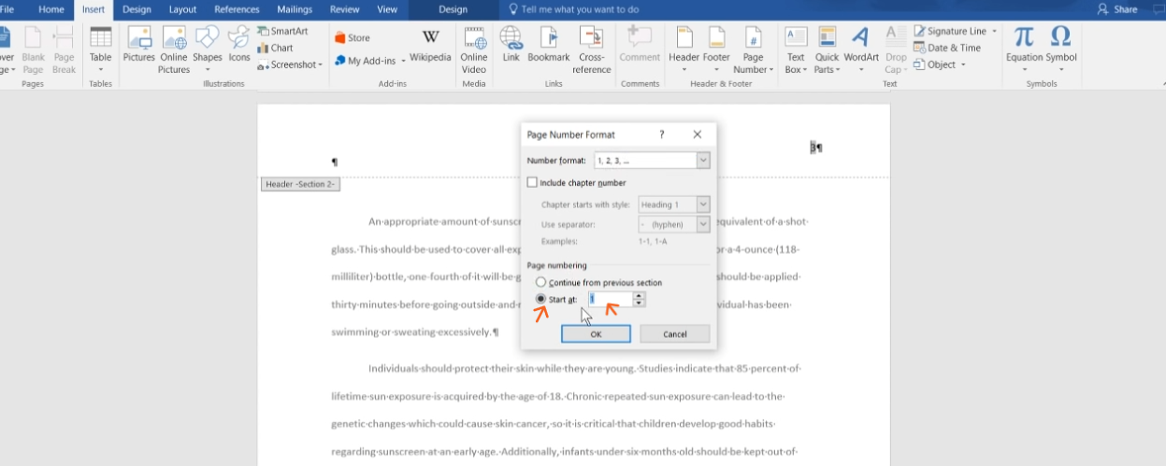Insert a SmartArt graphic
The width and height of the screenshot is (1166, 466).
pos(282,31)
